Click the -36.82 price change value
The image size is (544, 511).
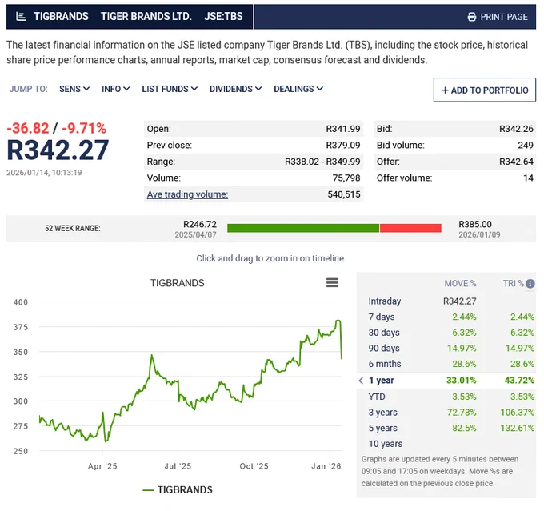pyautogui.click(x=28, y=128)
